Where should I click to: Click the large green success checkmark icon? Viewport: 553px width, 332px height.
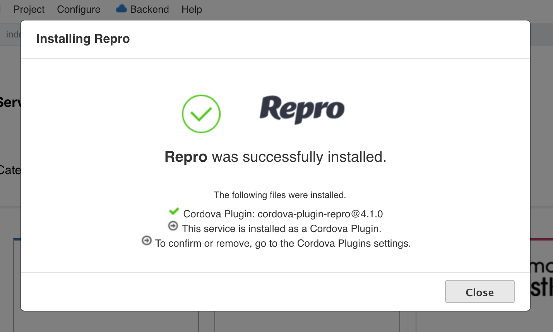click(x=201, y=114)
